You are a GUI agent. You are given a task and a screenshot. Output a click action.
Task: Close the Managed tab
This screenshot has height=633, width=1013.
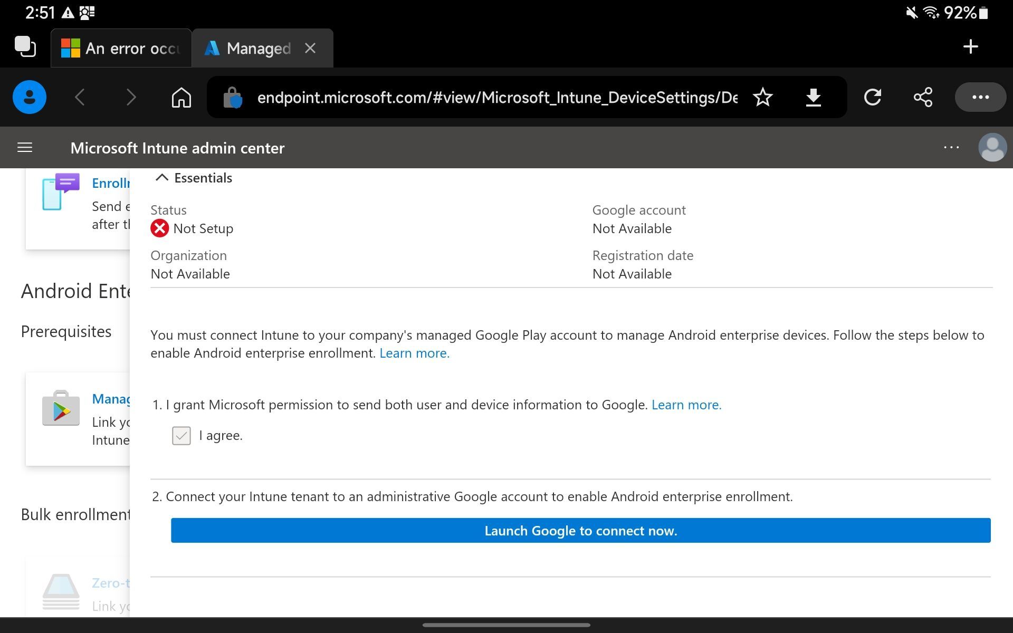click(310, 49)
